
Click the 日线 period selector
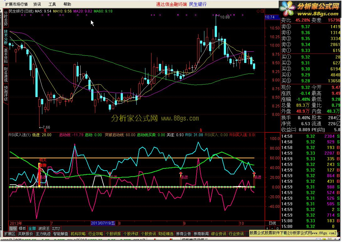(x=272, y=223)
